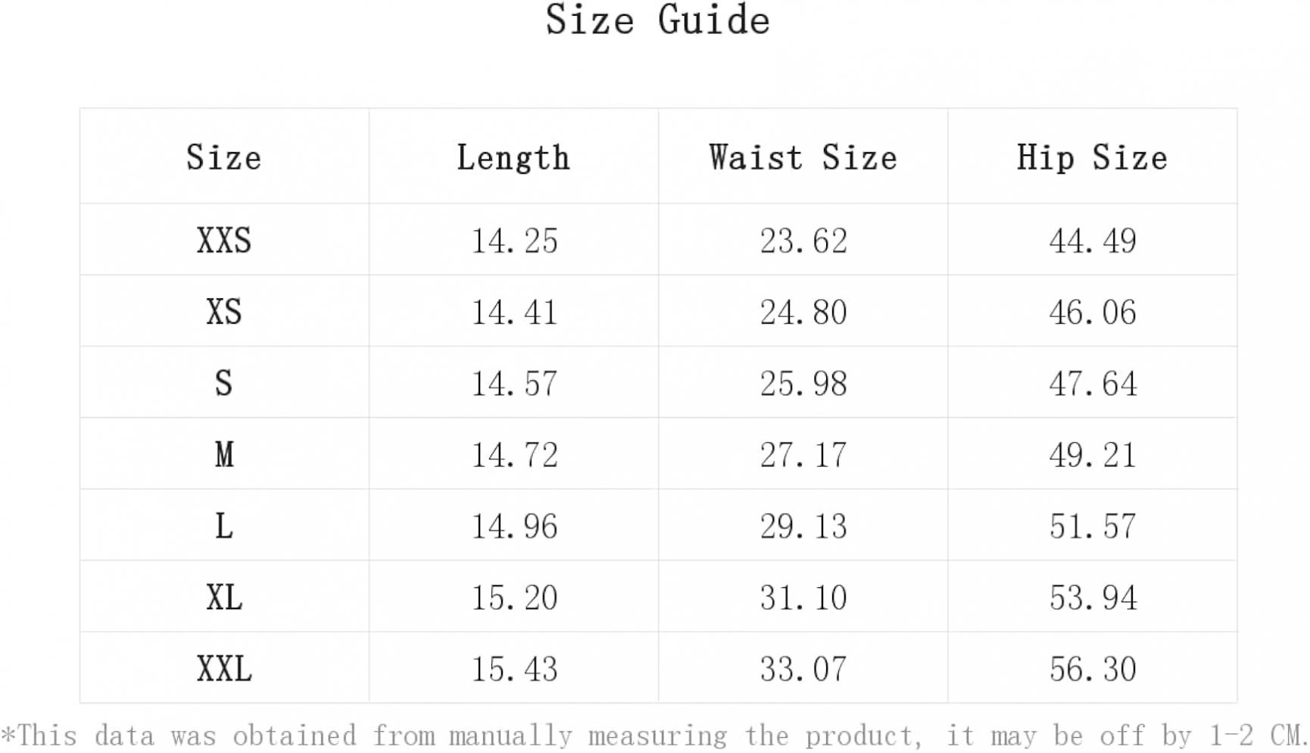Select the Length column header

click(513, 157)
